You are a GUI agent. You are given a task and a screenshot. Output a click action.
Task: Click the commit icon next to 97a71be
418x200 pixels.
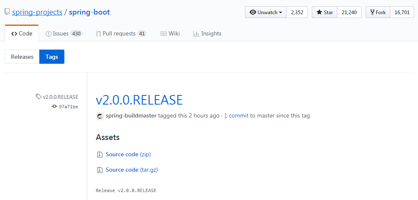(x=54, y=107)
